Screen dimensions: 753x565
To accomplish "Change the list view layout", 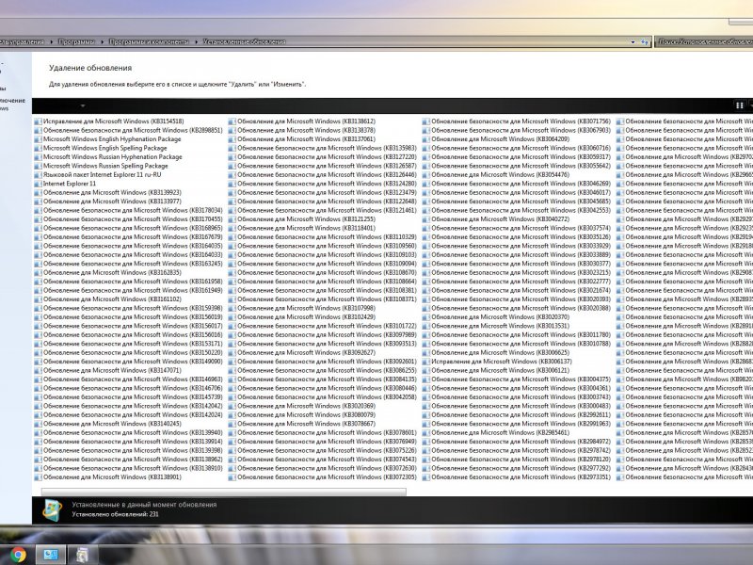I will tap(740, 105).
